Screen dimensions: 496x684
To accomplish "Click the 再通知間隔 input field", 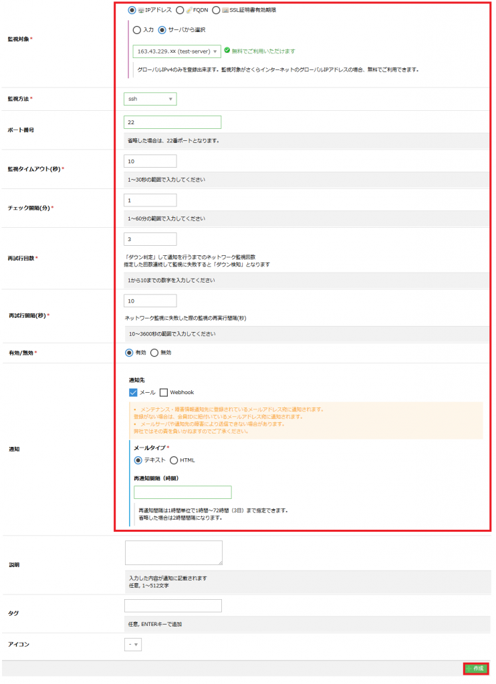I will 182,492.
